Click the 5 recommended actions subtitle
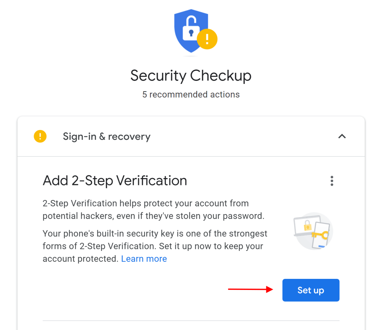Image resolution: width=386 pixels, height=330 pixels. point(191,94)
